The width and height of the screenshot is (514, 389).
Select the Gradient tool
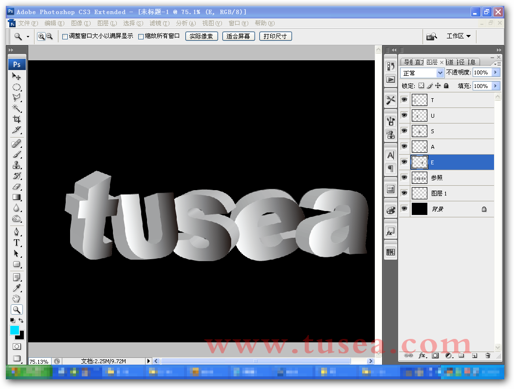click(17, 197)
